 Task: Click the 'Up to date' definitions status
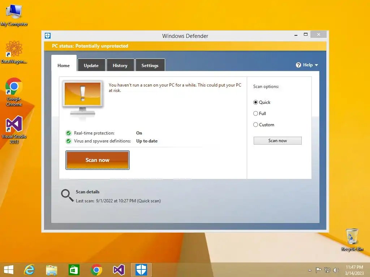(x=147, y=141)
